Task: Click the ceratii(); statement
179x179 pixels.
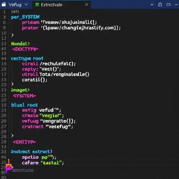Action: [x=35, y=80]
